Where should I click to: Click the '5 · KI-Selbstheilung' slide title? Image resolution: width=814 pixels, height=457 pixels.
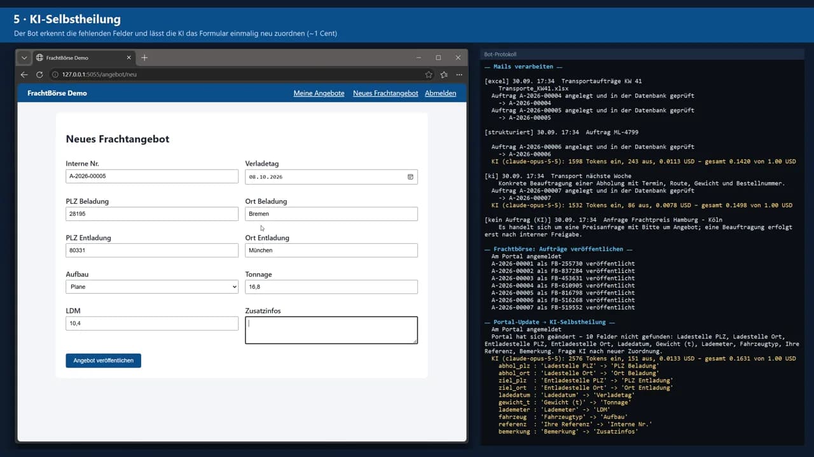[x=67, y=20]
